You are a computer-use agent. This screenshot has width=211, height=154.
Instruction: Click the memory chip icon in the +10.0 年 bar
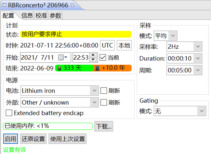click(x=97, y=68)
